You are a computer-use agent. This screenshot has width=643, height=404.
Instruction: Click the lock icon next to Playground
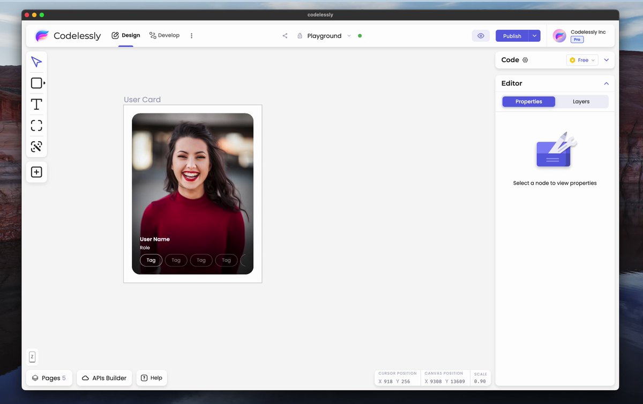(300, 36)
